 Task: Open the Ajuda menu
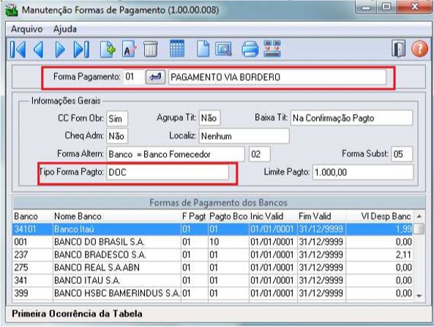pos(65,29)
